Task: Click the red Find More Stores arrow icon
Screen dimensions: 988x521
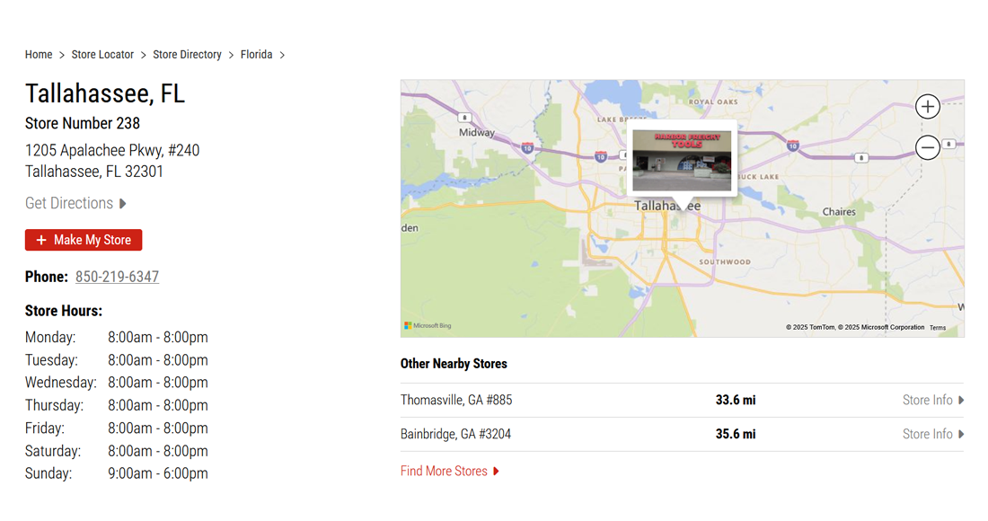Action: tap(498, 470)
